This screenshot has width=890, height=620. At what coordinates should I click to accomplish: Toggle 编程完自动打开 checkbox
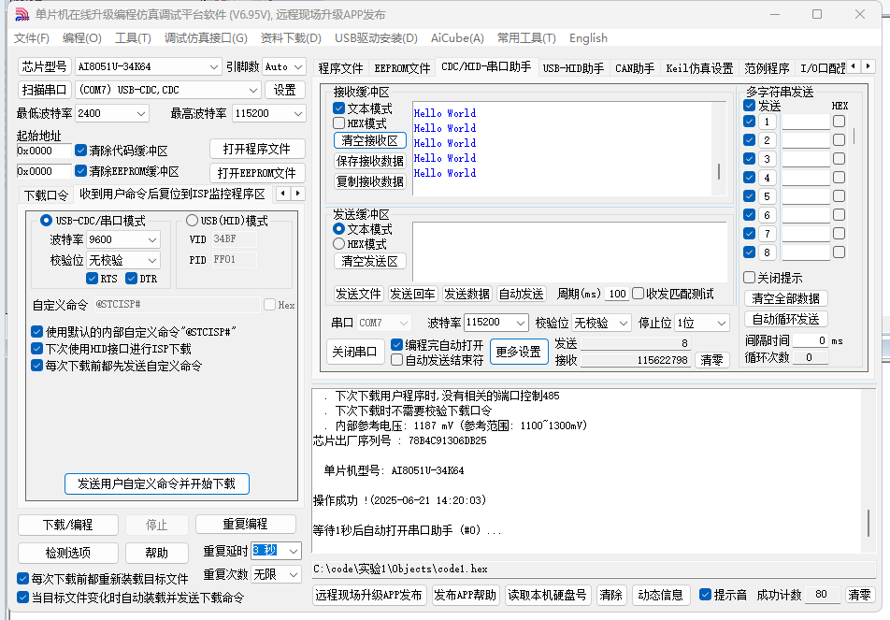[x=396, y=345]
